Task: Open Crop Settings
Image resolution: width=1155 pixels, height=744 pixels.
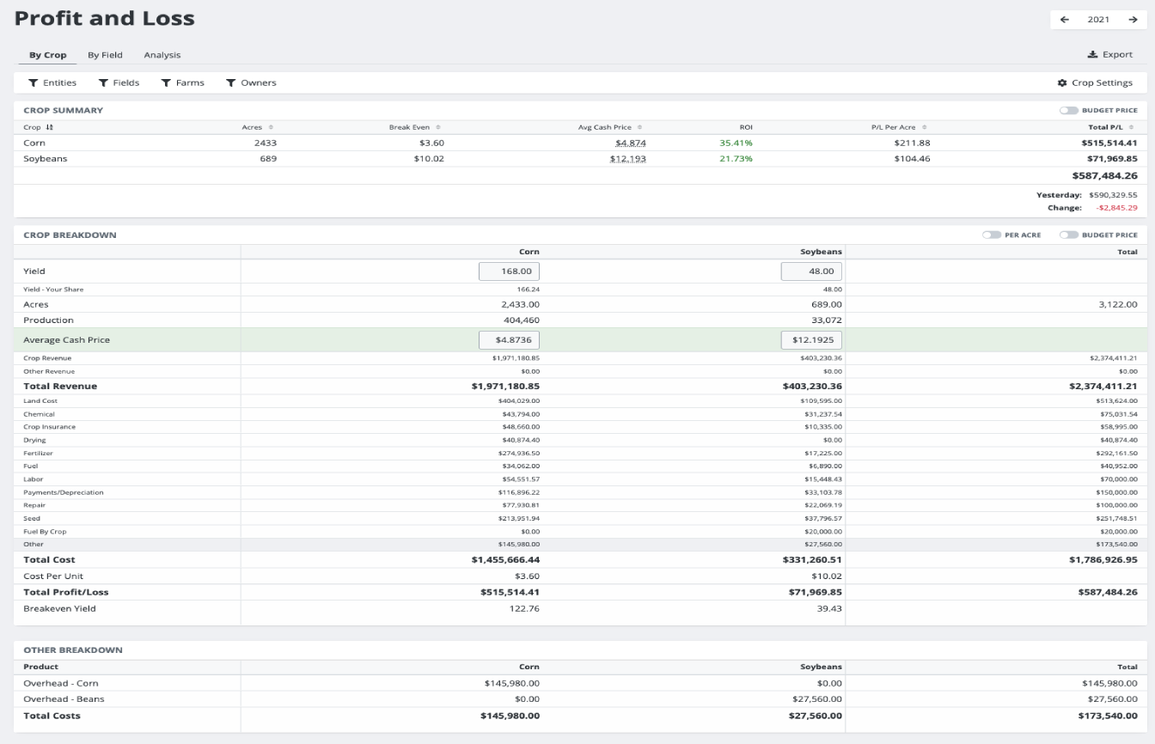Action: click(x=1096, y=82)
